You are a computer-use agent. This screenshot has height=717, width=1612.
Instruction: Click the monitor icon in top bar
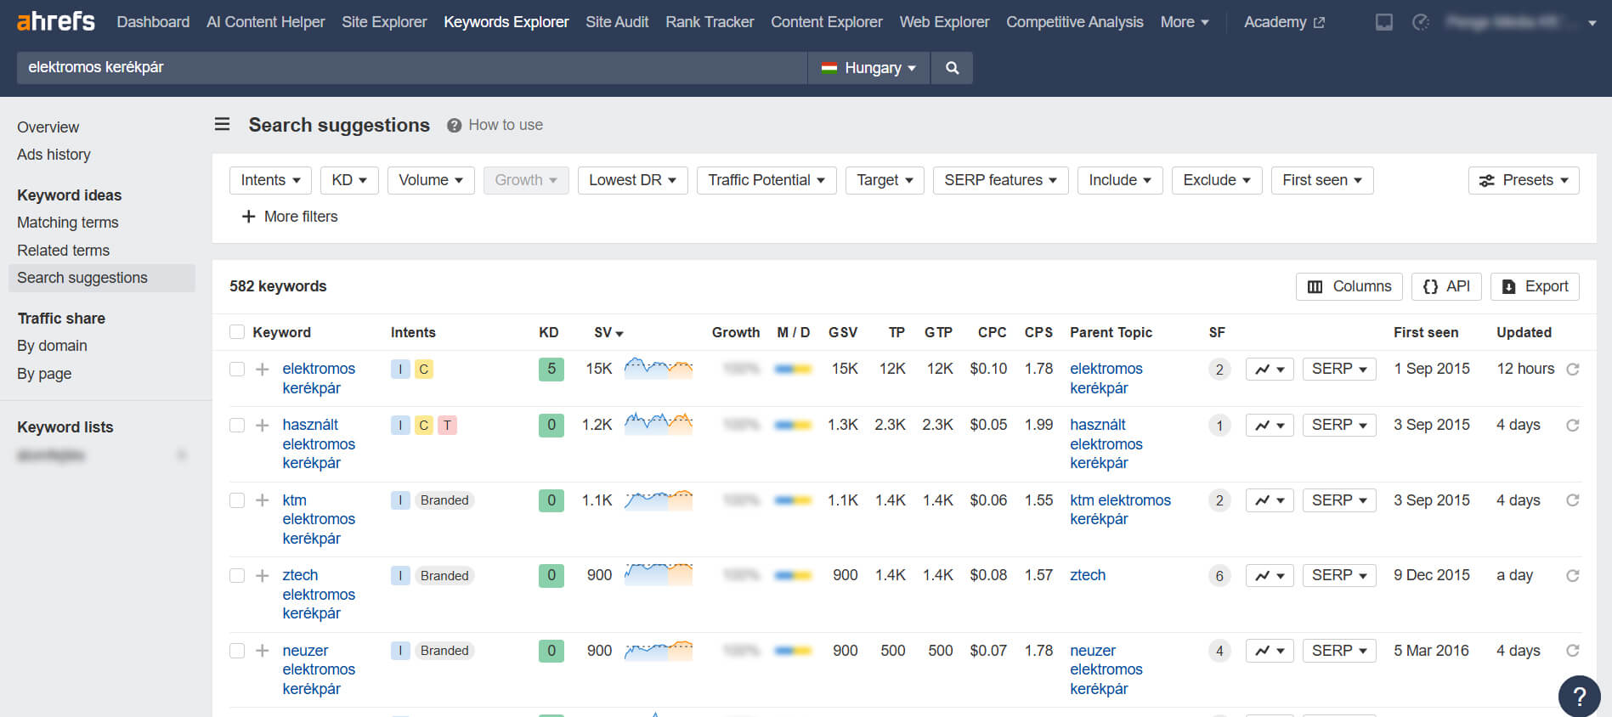(x=1384, y=22)
